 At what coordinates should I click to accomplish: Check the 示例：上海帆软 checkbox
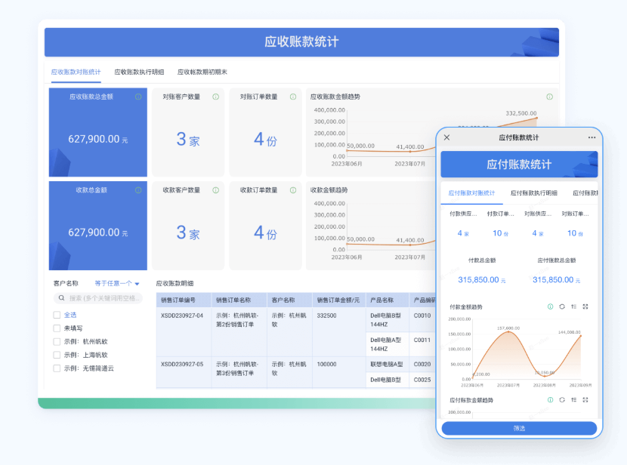point(57,355)
